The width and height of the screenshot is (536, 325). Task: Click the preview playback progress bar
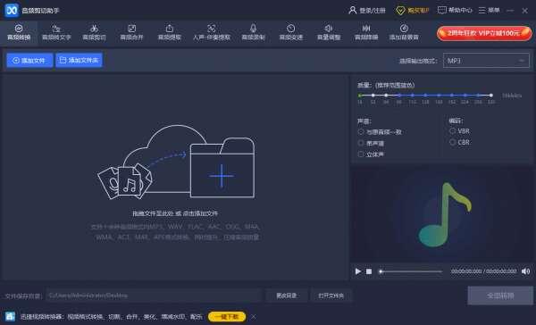coord(411,271)
